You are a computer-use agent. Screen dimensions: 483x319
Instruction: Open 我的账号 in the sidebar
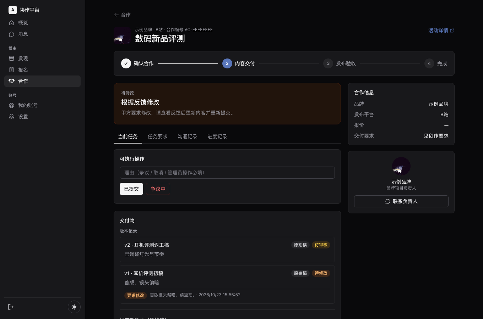43,105
